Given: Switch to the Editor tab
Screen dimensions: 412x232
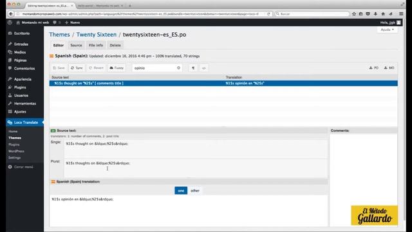Looking at the screenshot, I should (x=59, y=45).
